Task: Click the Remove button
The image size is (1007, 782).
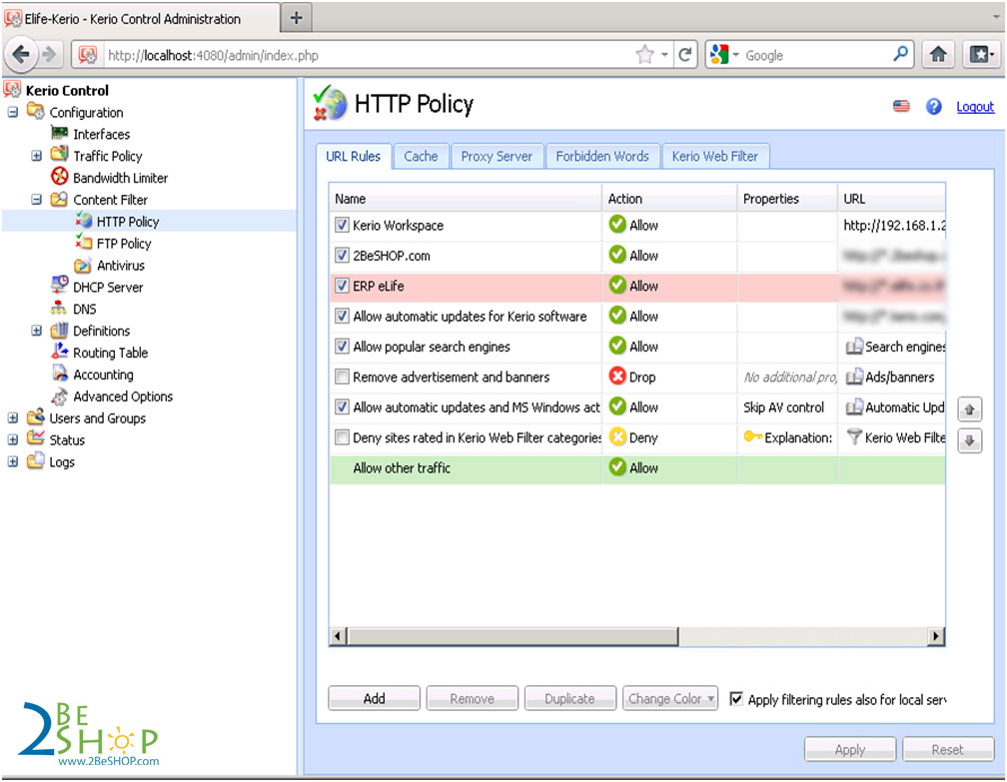Action: tap(472, 698)
